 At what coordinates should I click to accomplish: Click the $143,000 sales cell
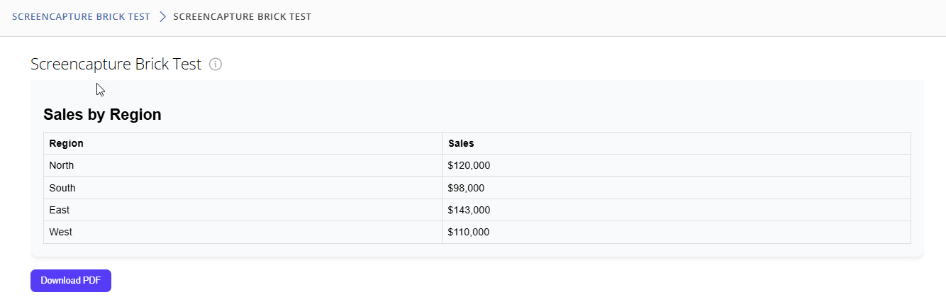(x=677, y=210)
